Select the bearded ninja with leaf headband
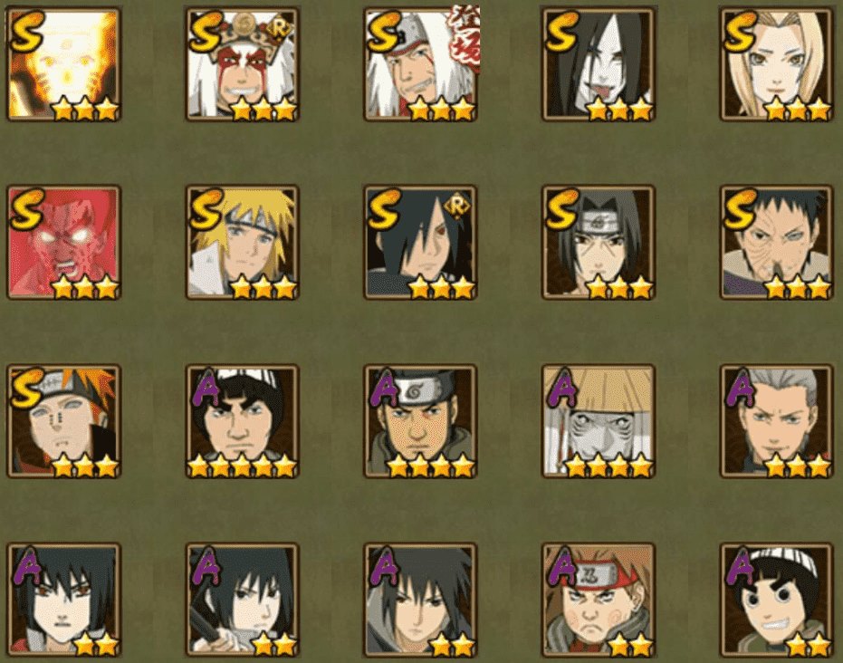Screen dimensions: 843x663 [420, 421]
